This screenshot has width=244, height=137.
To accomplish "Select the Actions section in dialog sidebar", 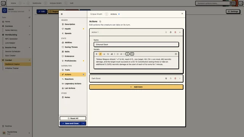I will (73, 75).
